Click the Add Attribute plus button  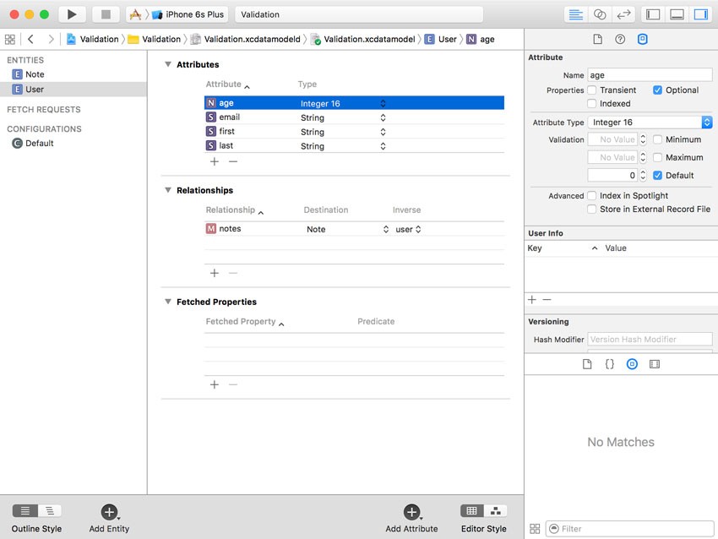411,512
